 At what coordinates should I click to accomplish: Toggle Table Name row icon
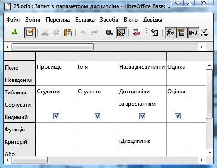tap(182, 33)
